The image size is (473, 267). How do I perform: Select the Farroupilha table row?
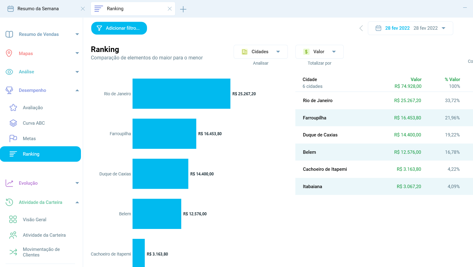384,118
